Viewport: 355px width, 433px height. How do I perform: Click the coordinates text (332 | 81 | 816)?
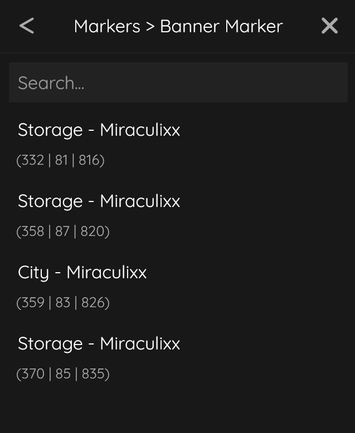(x=61, y=160)
